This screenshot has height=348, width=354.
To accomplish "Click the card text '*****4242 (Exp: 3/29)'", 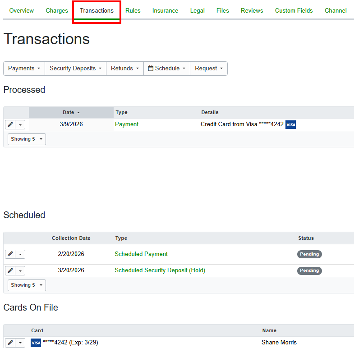I will pos(70,342).
